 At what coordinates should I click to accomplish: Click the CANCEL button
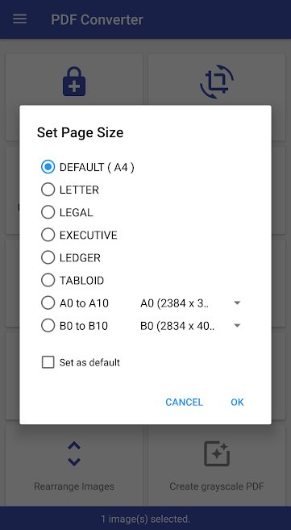(184, 402)
